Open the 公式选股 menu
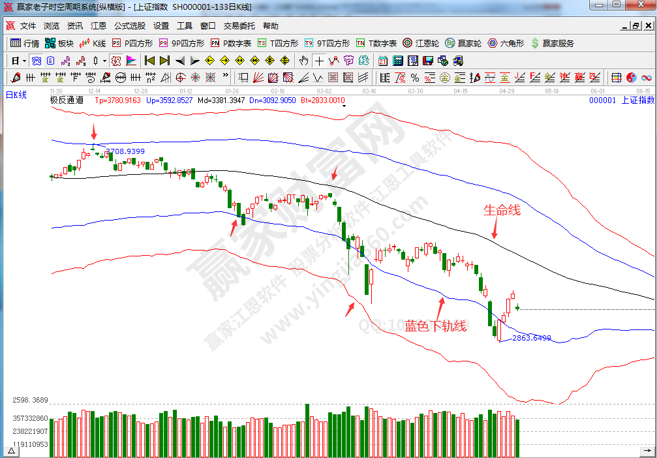Image resolution: width=657 pixels, height=458 pixels. [x=130, y=26]
